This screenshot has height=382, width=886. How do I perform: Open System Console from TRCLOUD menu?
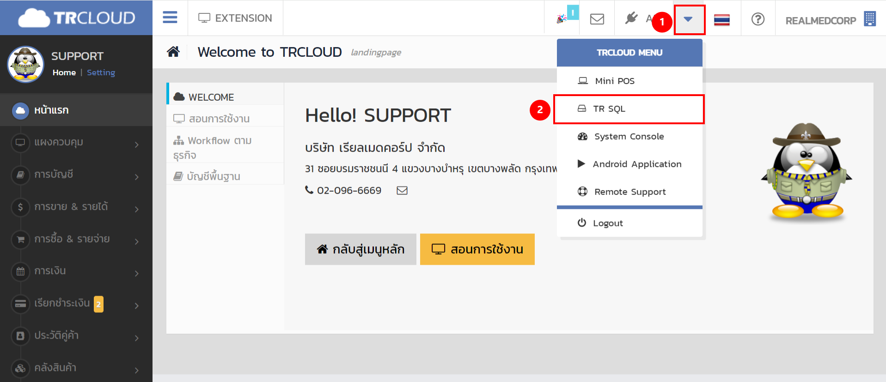[629, 136]
